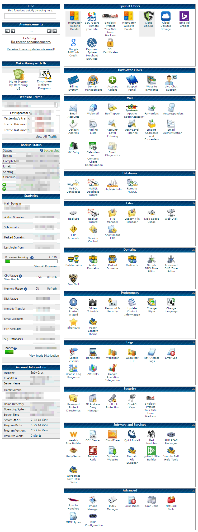Open Backup Wizard
This screenshot has height=532, width=198.
93,216
